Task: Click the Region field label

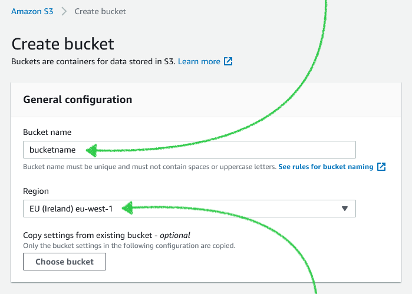Action: pyautogui.click(x=36, y=191)
